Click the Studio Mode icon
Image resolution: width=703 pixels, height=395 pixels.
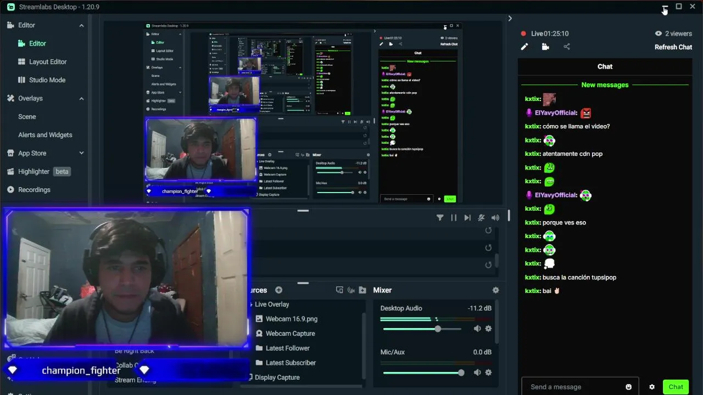[x=21, y=80]
